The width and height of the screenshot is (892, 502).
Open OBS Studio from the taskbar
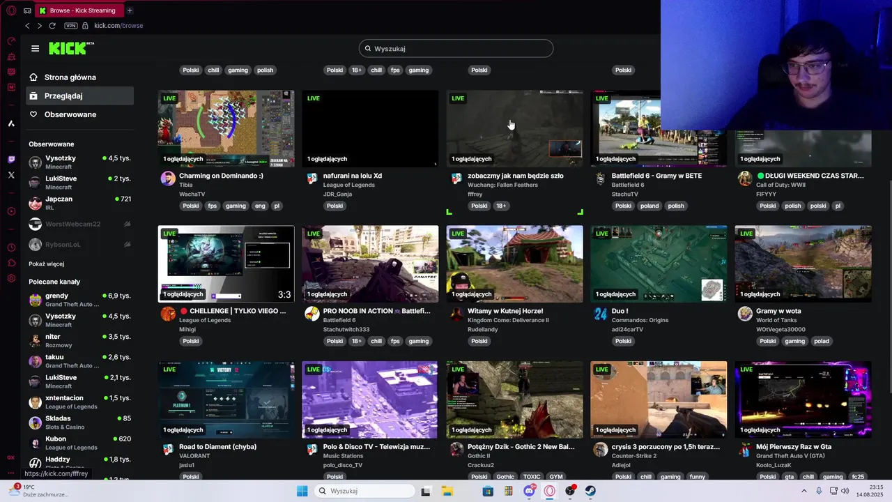(570, 491)
